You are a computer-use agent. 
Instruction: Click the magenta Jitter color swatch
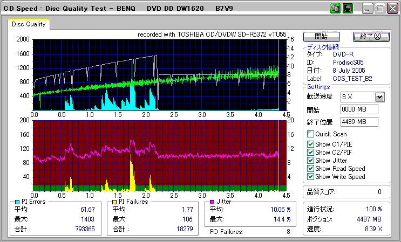click(x=213, y=202)
